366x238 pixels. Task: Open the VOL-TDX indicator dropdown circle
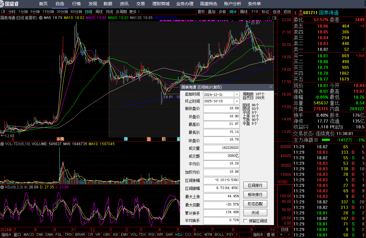click(x=2, y=144)
